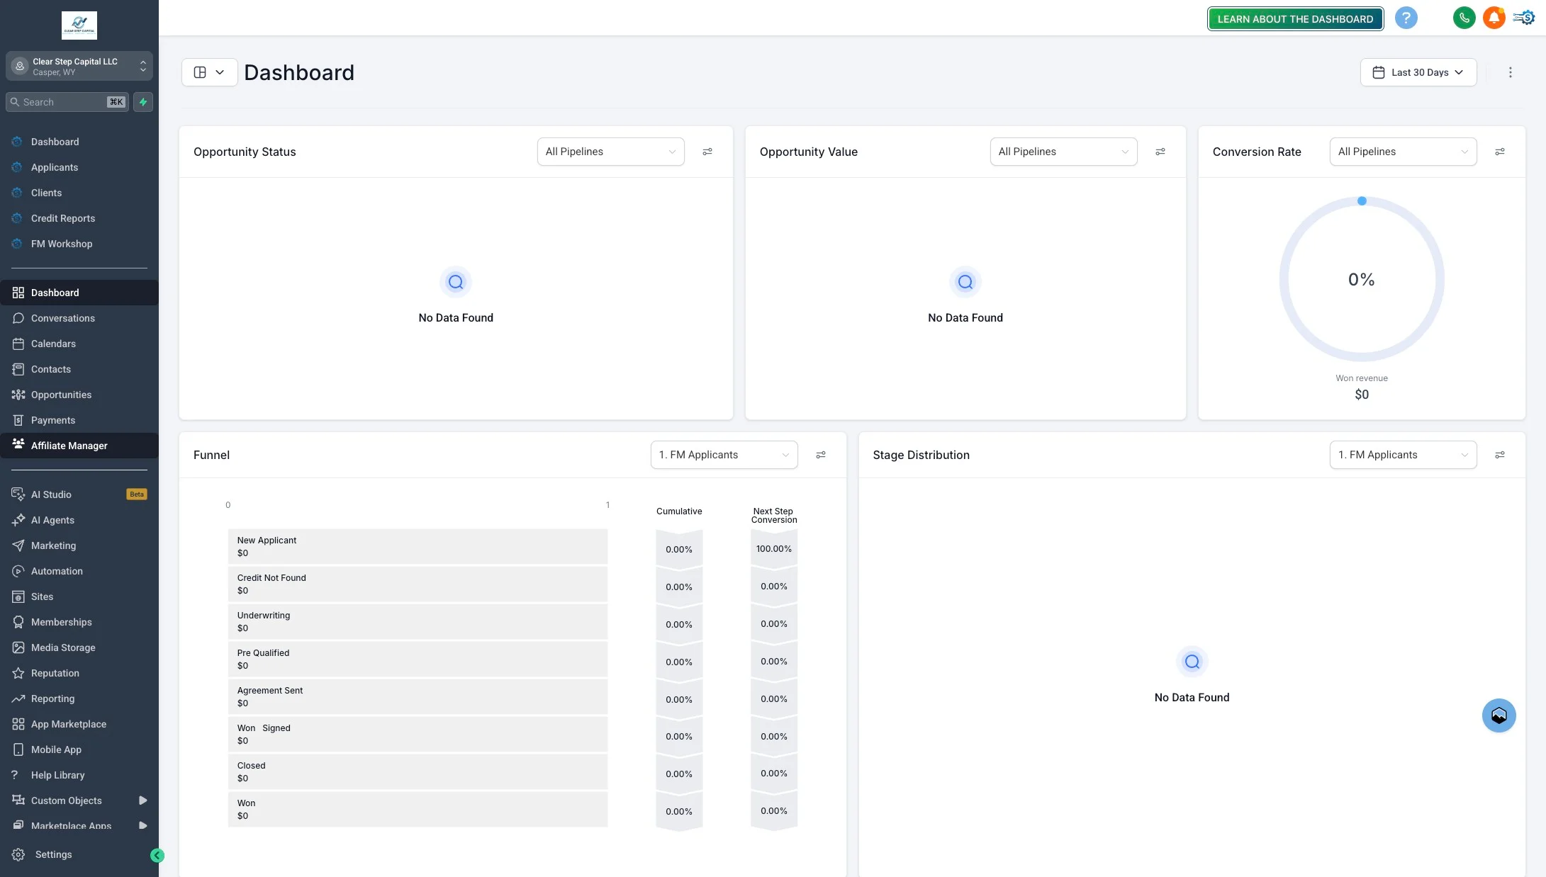Click the sidebar Search field
The image size is (1546, 877).
point(67,102)
